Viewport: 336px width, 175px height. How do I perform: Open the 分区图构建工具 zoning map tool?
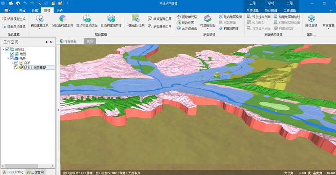click(x=63, y=21)
